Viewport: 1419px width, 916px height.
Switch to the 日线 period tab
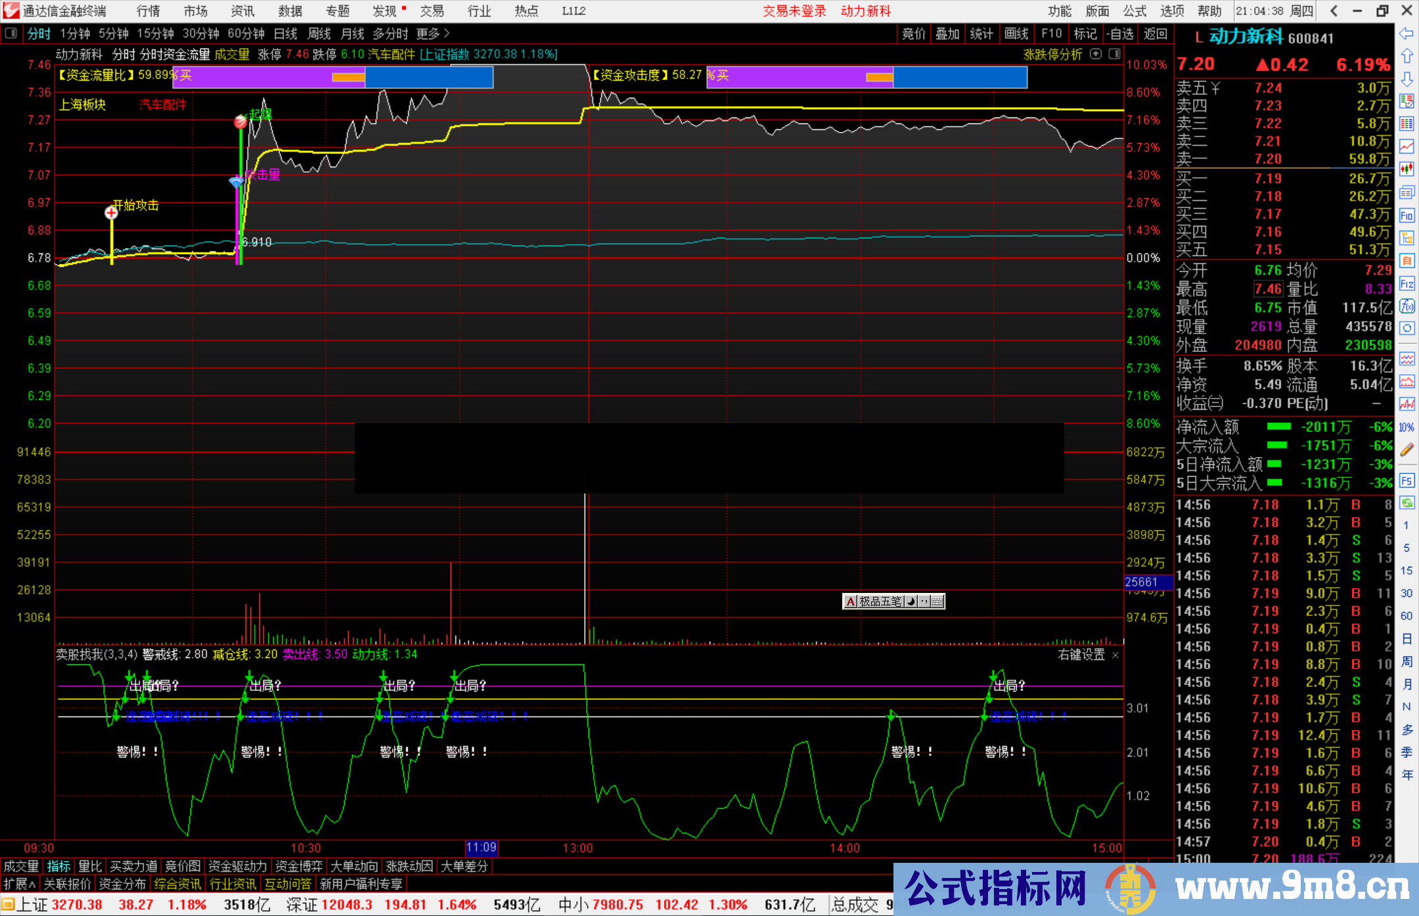pos(285,33)
